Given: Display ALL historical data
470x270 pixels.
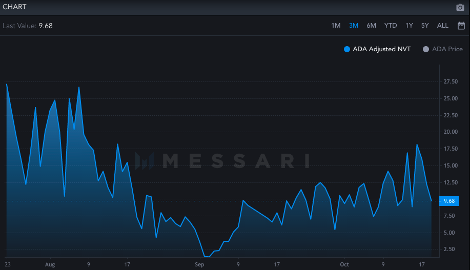Looking at the screenshot, I should 442,26.
